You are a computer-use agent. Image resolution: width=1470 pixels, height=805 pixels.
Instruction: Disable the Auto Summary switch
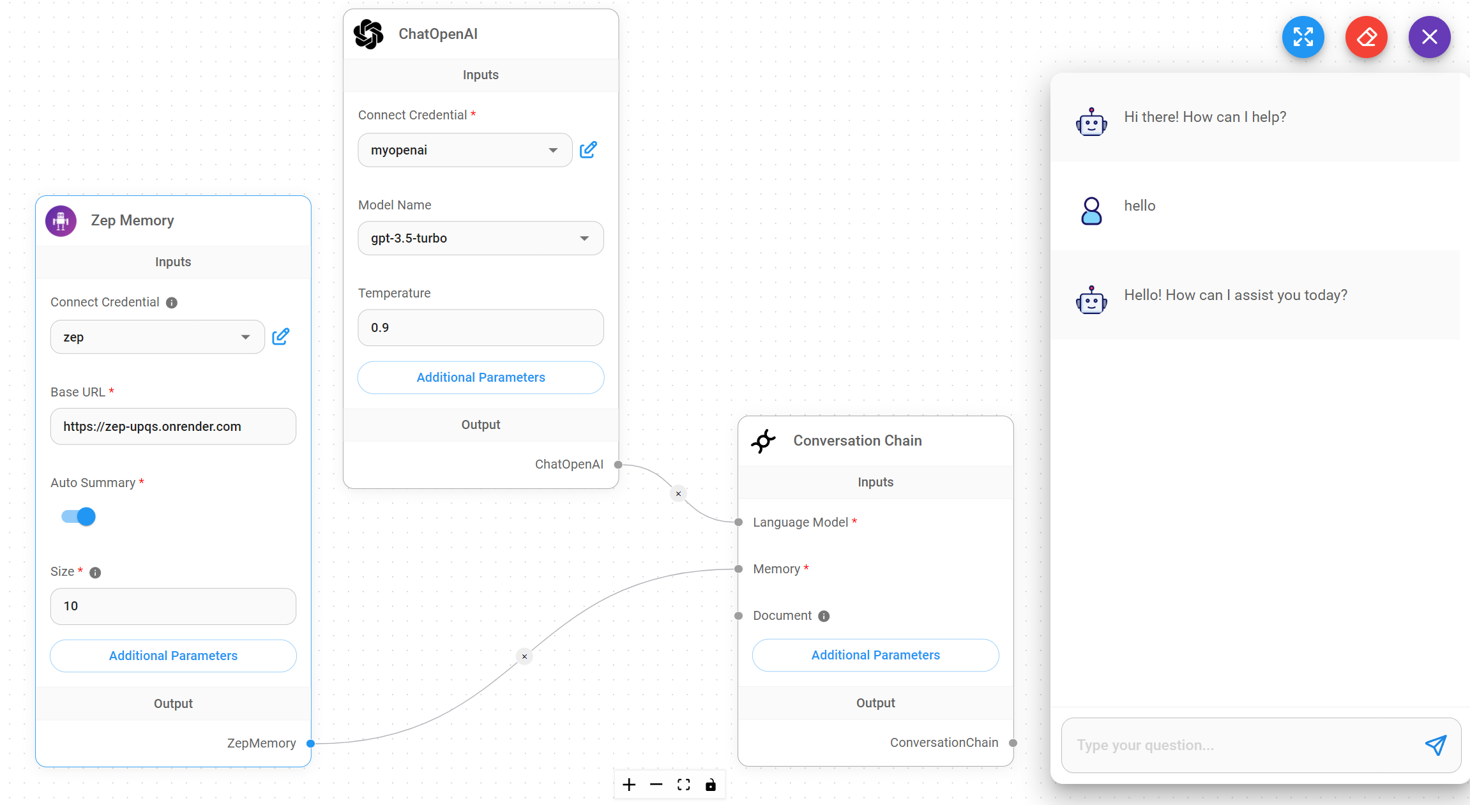tap(79, 516)
